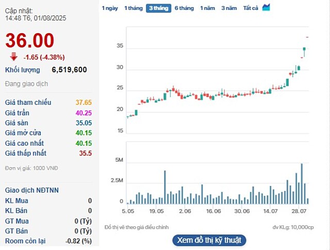
Task: Select the active 3 tháng tab
Action: coord(158,8)
